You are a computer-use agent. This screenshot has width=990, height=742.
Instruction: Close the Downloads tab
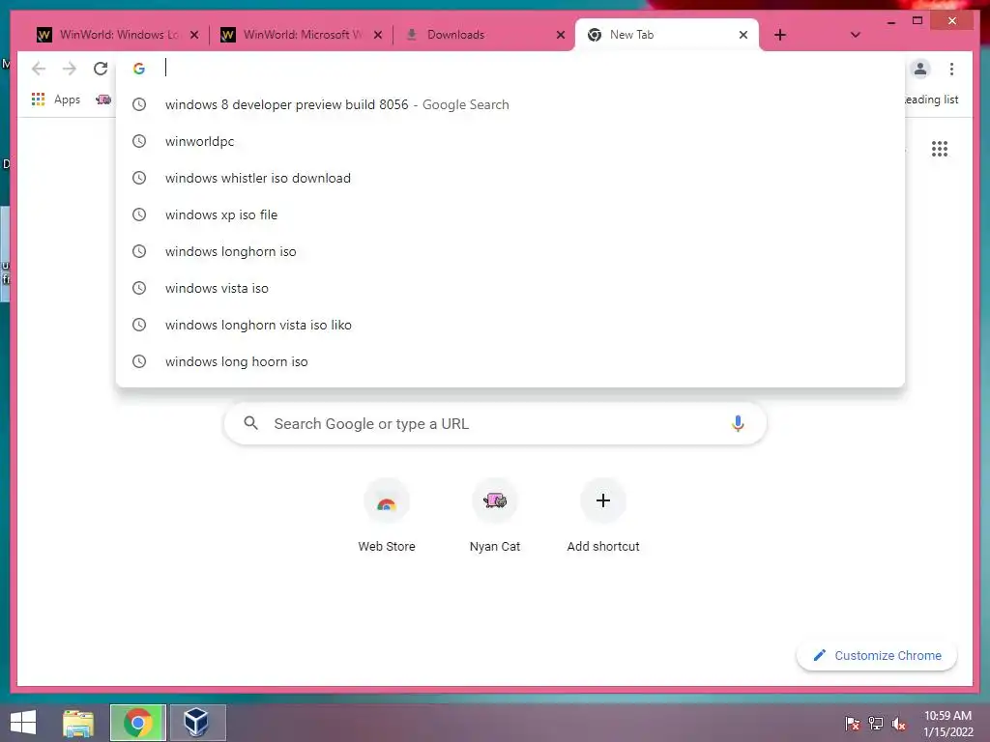560,35
